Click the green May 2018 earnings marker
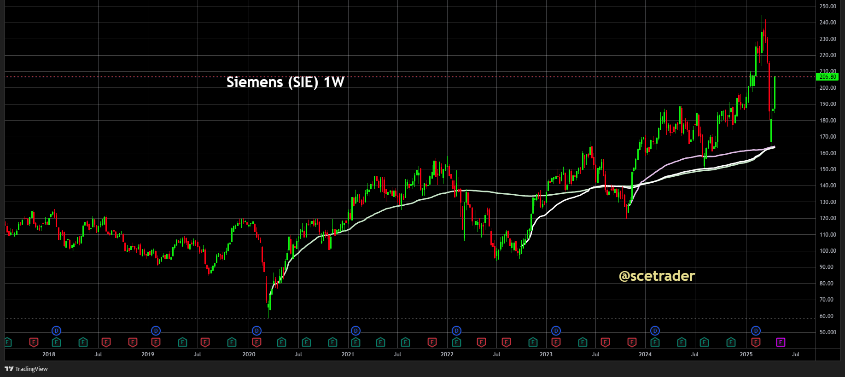845x377 pixels. pyautogui.click(x=83, y=342)
